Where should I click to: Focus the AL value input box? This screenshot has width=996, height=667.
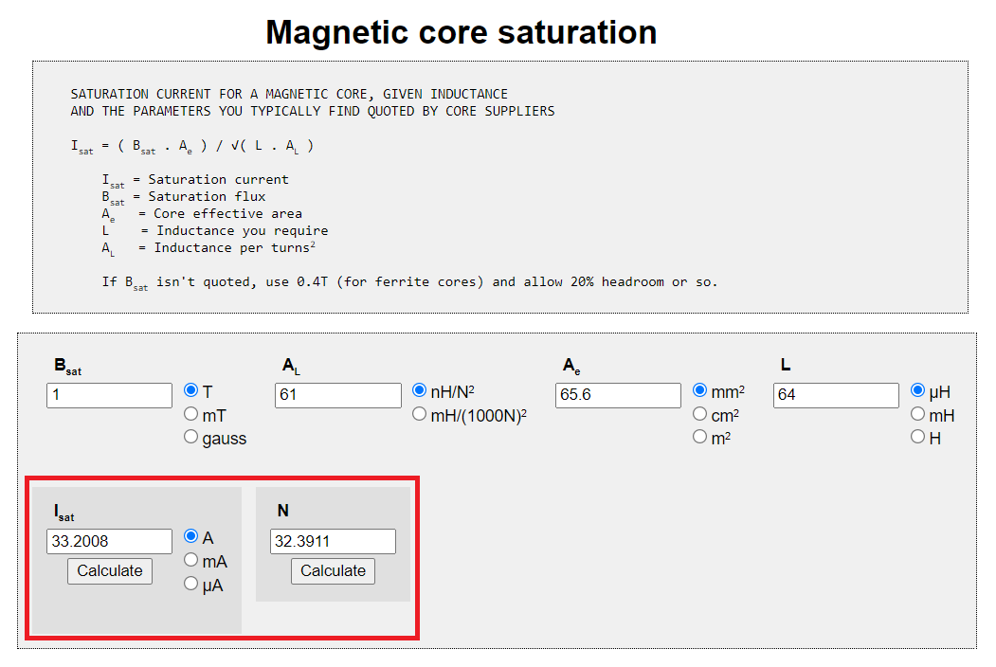tap(338, 395)
